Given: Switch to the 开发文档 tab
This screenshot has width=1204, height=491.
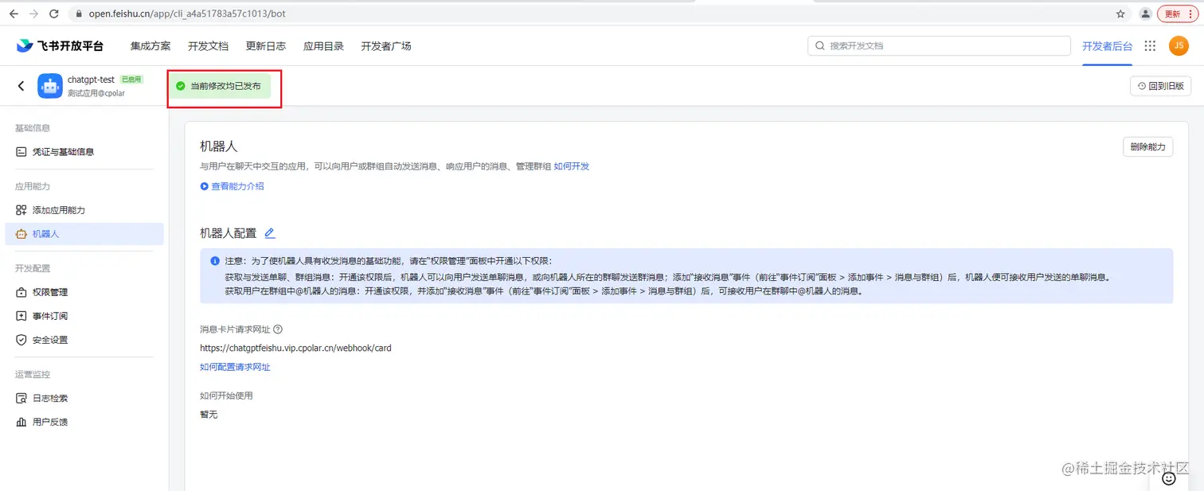Looking at the screenshot, I should point(208,45).
